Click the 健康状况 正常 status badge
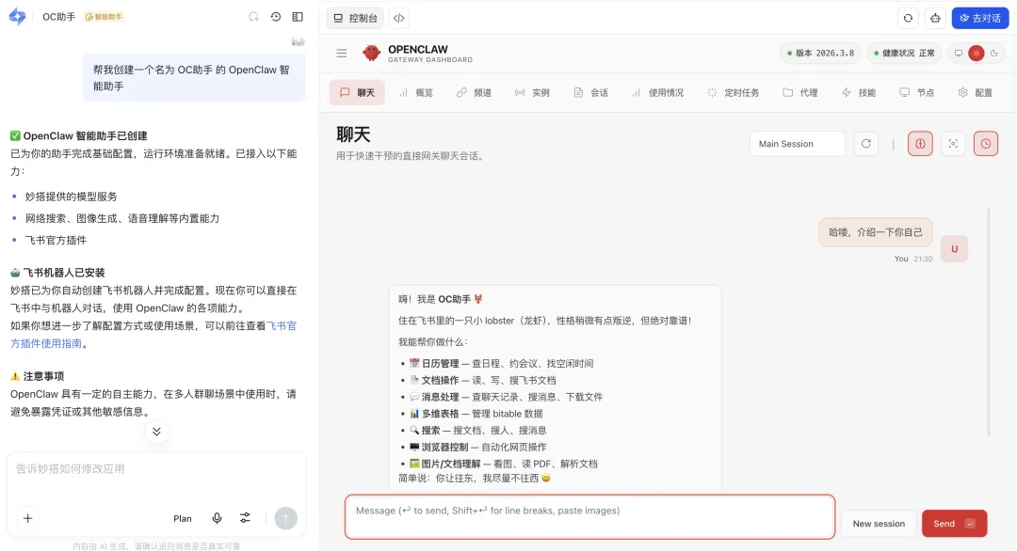This screenshot has width=1017, height=551. (x=905, y=53)
